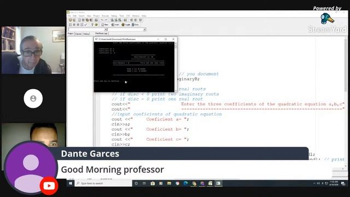Click the Redo toolbar icon
The width and height of the screenshot is (350, 197).
coord(106,20)
